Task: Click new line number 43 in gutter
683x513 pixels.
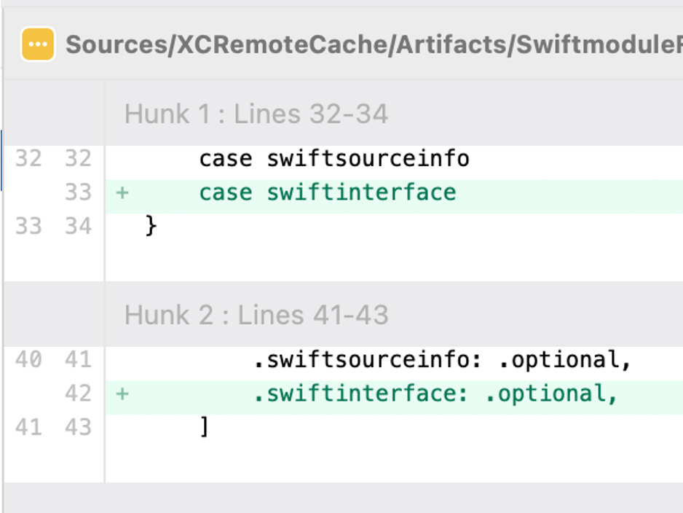Action: point(77,428)
